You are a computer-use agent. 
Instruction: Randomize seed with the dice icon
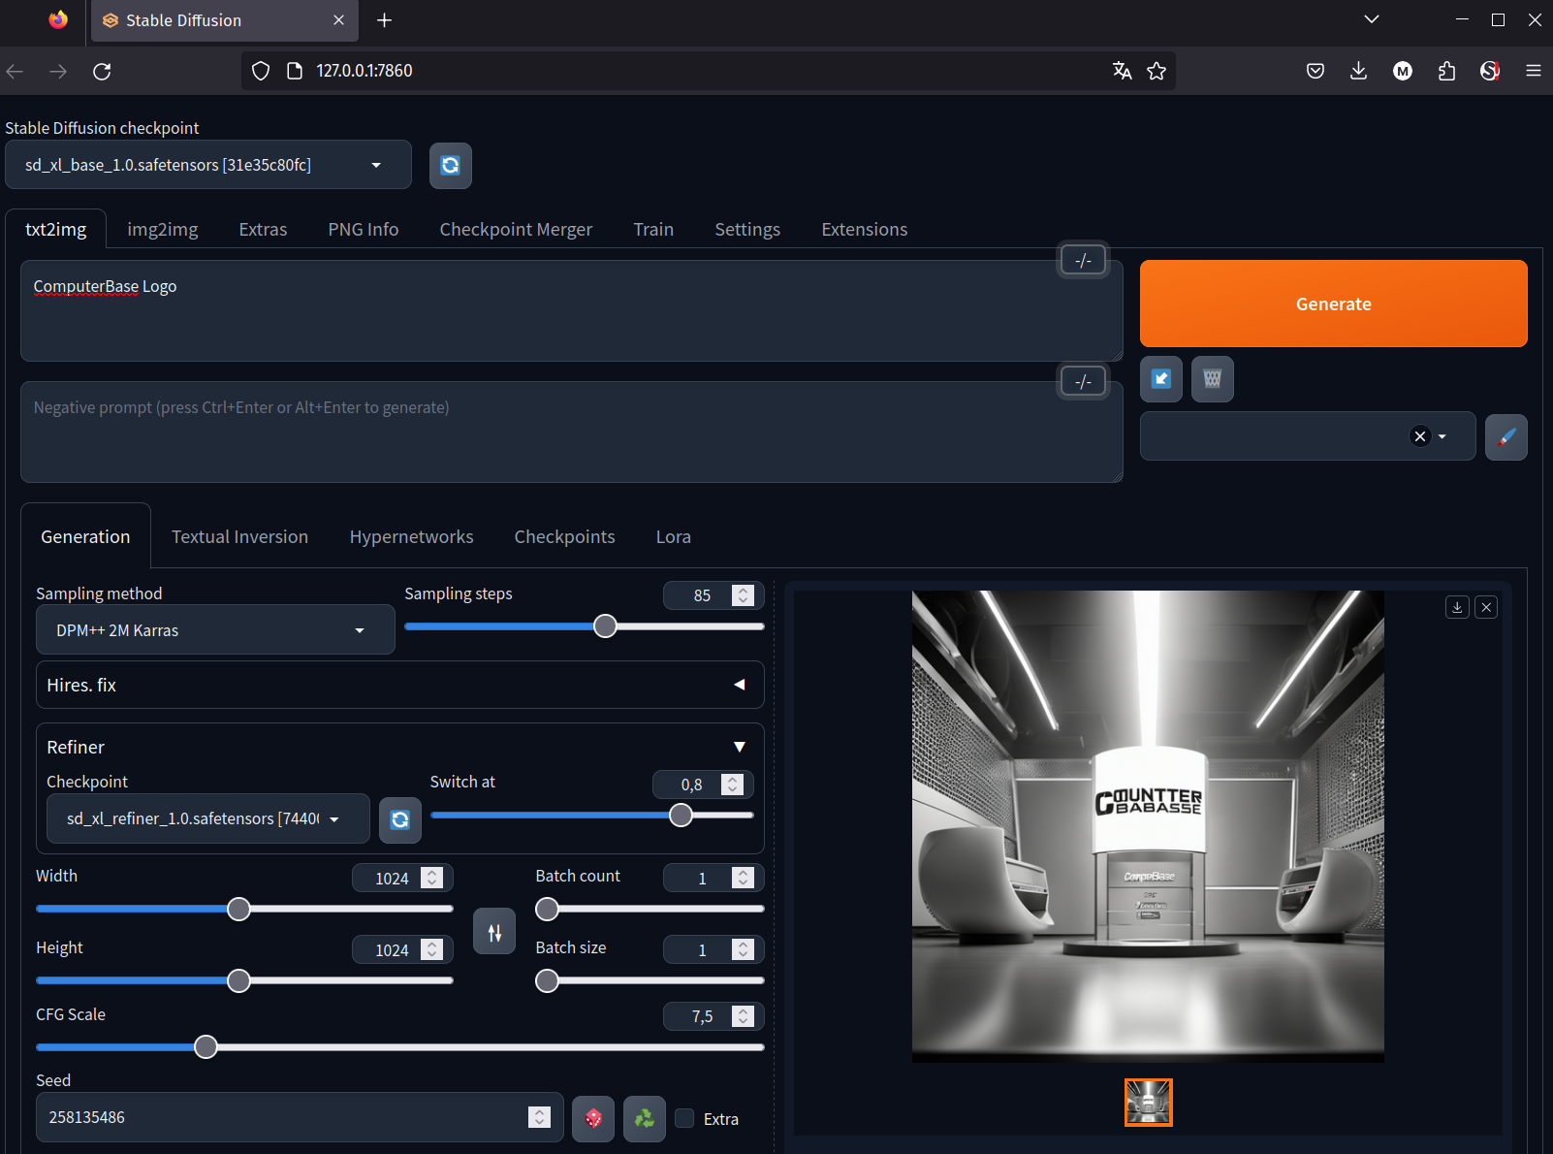[x=593, y=1119]
